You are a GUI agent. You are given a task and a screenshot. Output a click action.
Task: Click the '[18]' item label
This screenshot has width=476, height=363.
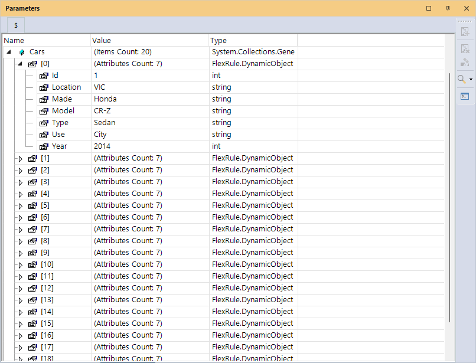tap(47, 359)
